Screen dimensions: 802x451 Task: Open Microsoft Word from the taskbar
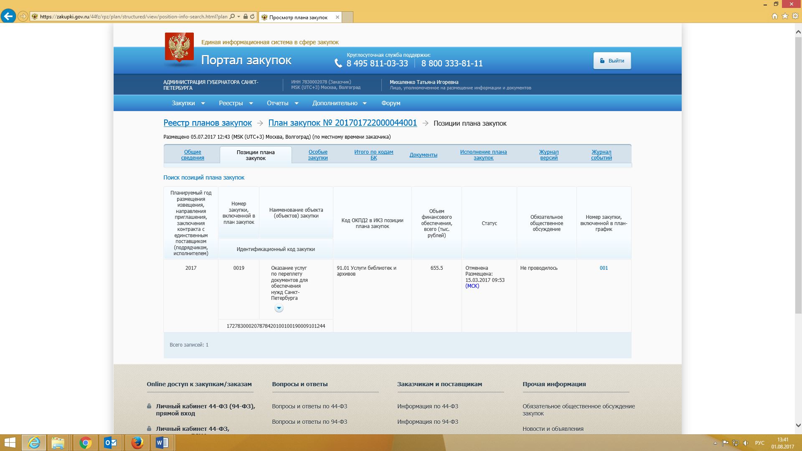point(162,443)
